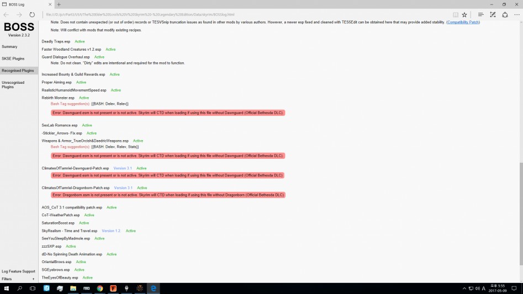The width and height of the screenshot is (523, 294).
Task: Click Version 1.2 beside SkyRealism
Action: [112, 231]
